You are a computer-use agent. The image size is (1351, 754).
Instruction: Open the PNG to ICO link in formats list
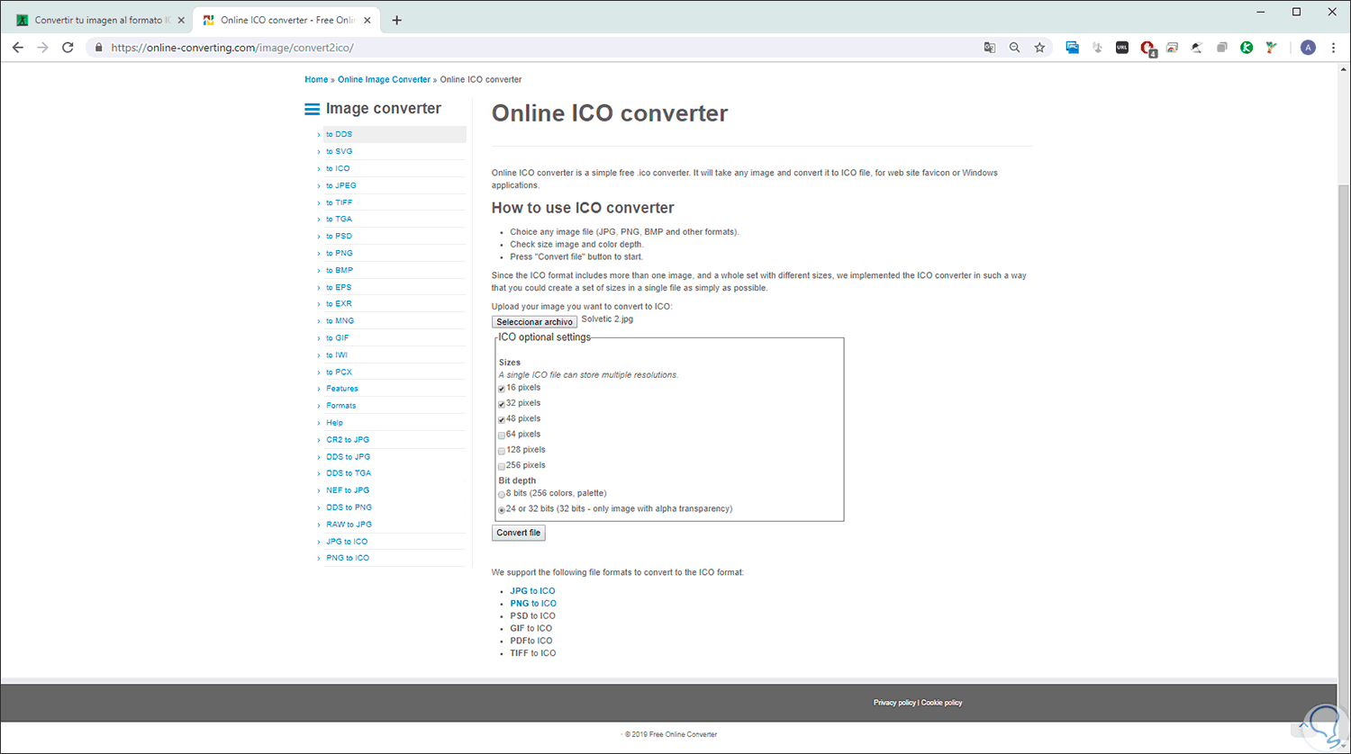[x=533, y=604]
